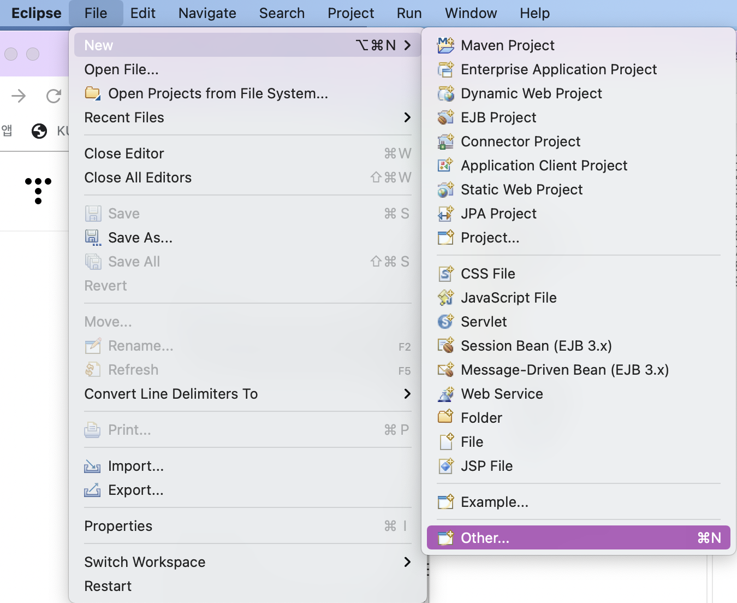
Task: Click the three-dot logo on web page
Action: (38, 191)
